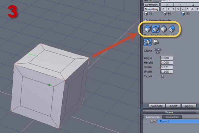This screenshot has height=133, width=199.
Task: Select the smooth curved surface mode icon
Action: tap(156, 42)
